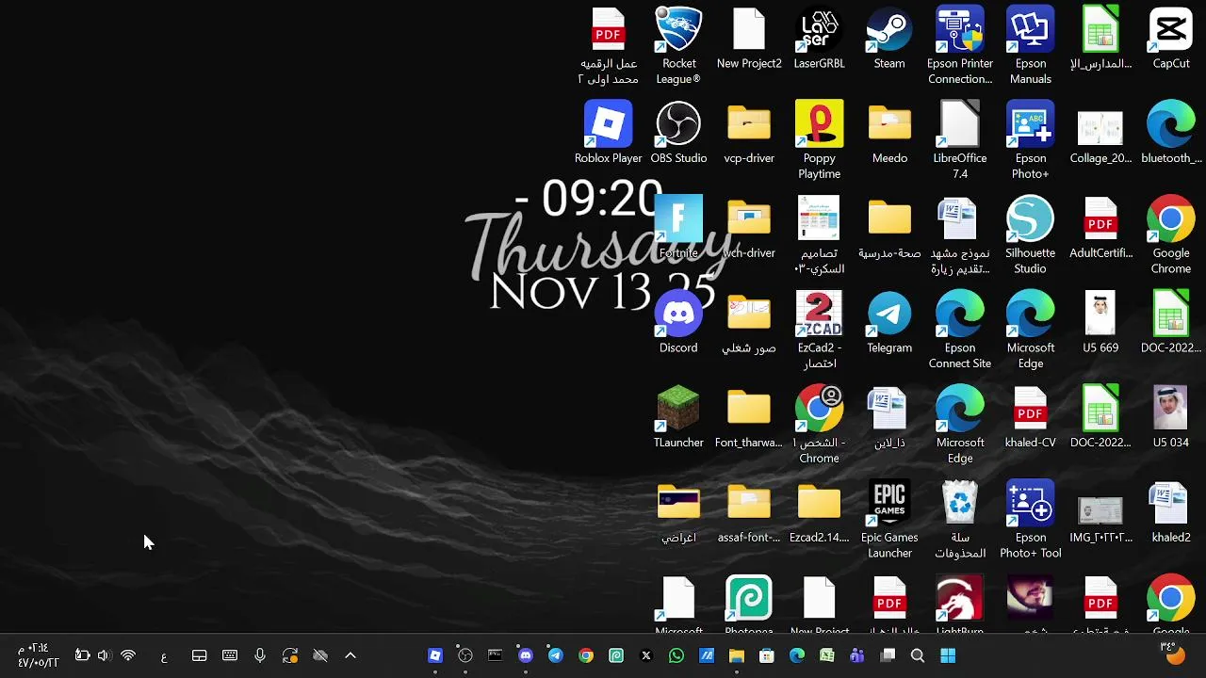Open the Epic Games Launcher shortcut

(889, 519)
